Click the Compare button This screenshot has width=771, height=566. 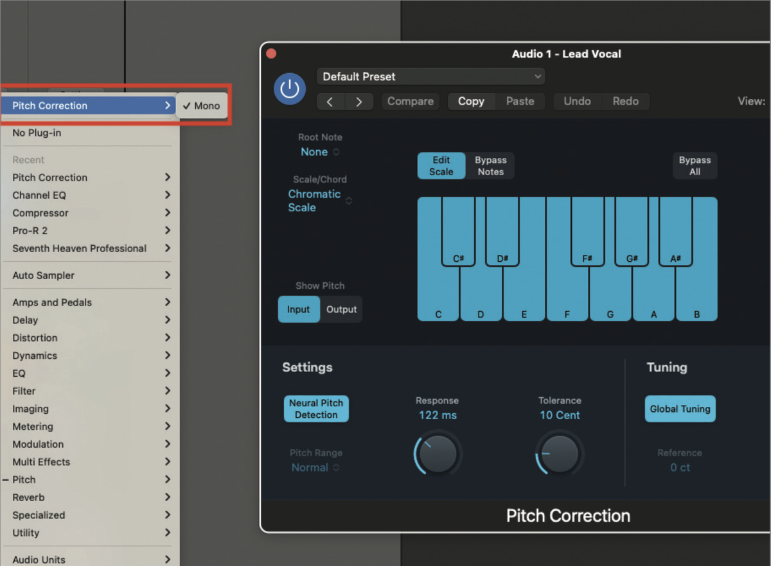pyautogui.click(x=410, y=101)
